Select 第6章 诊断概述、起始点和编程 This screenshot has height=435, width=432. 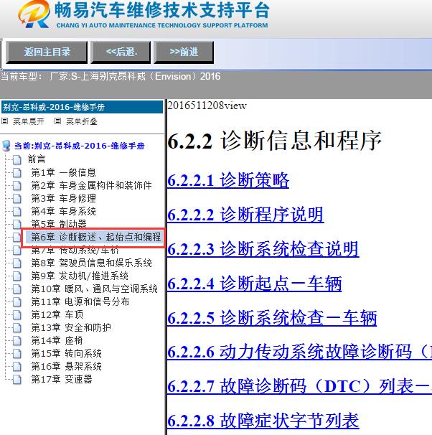pos(95,237)
